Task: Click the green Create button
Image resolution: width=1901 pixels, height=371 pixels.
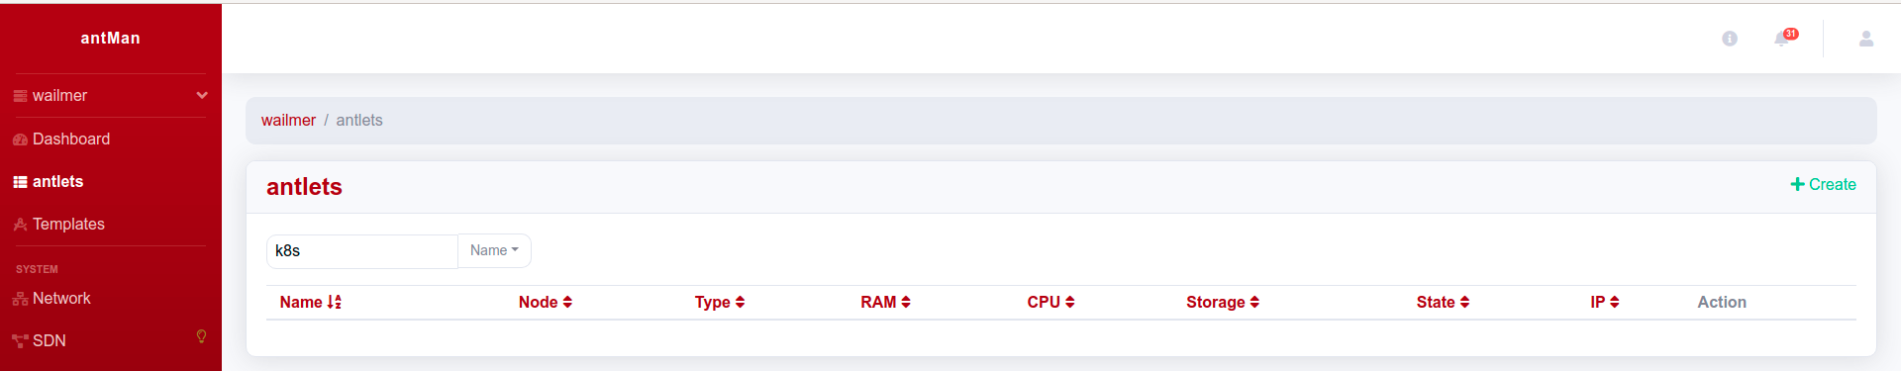Action: 1823,185
